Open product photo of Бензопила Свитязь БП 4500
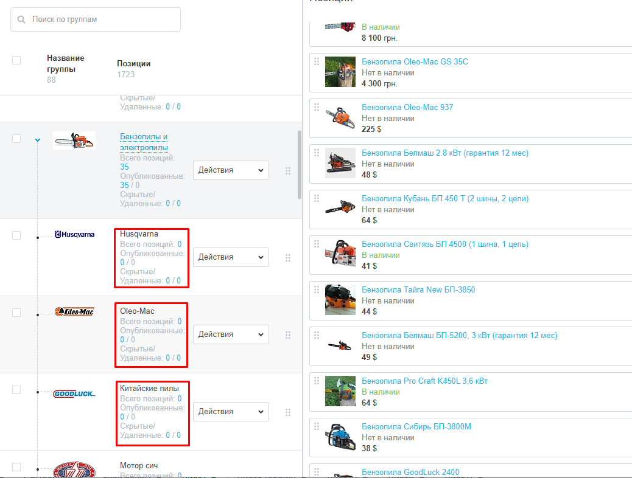The height and width of the screenshot is (478, 632). 340,254
